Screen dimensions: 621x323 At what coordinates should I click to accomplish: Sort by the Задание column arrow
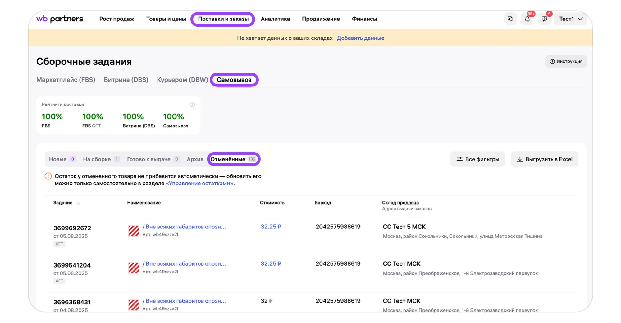(78, 202)
